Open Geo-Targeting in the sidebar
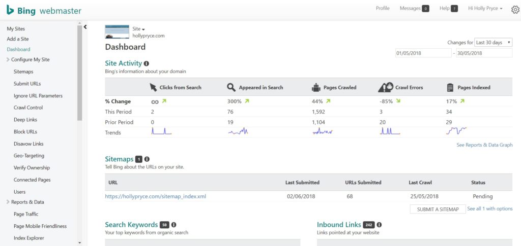Image resolution: width=521 pixels, height=246 pixels. (x=29, y=156)
